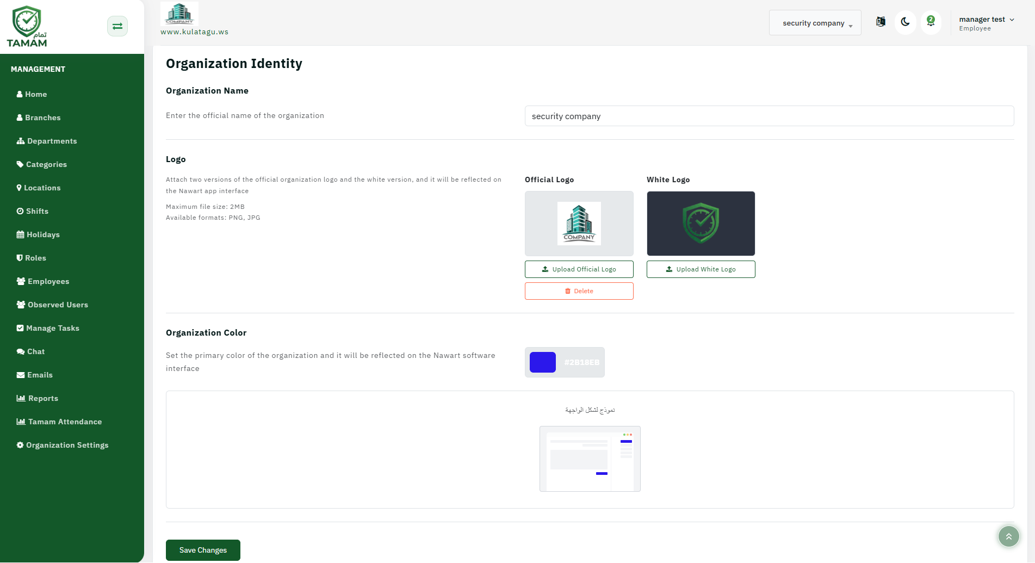Click the Roles shield icon
This screenshot has height=563, width=1035.
click(x=20, y=258)
